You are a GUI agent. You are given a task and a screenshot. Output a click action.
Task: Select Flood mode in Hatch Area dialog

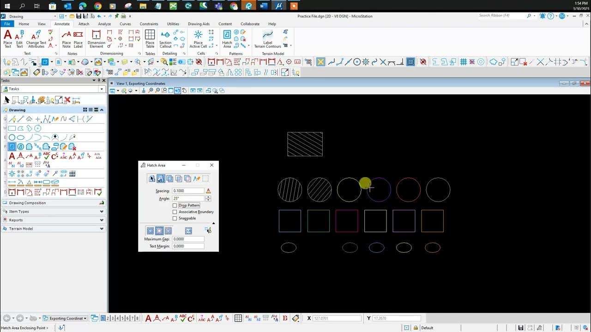pos(161,178)
